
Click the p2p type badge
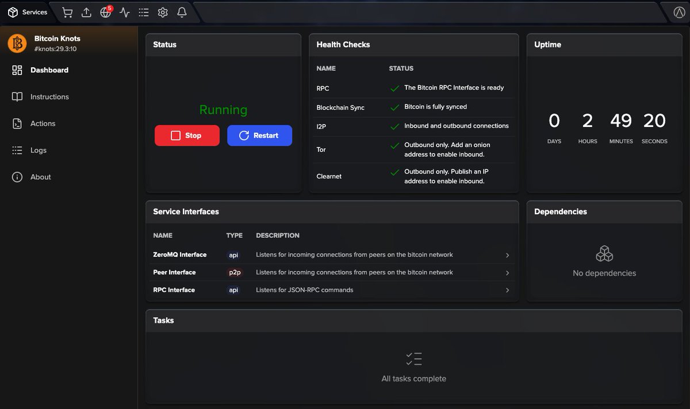pos(235,272)
